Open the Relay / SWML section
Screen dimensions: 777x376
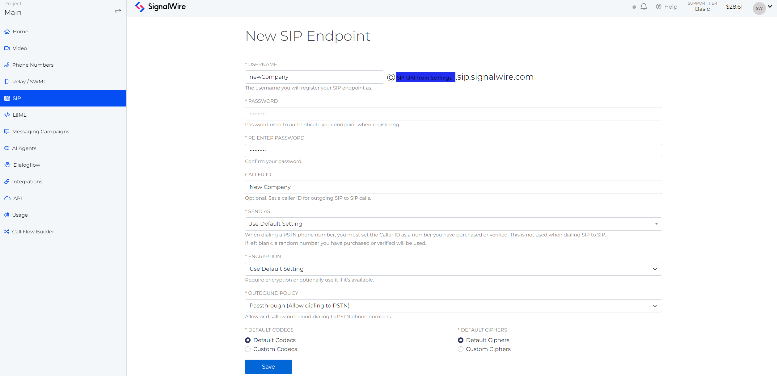pos(29,81)
